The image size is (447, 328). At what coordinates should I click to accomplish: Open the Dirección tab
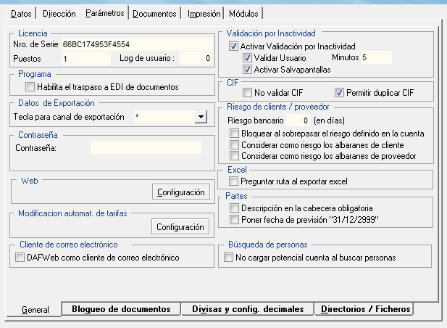click(x=59, y=13)
